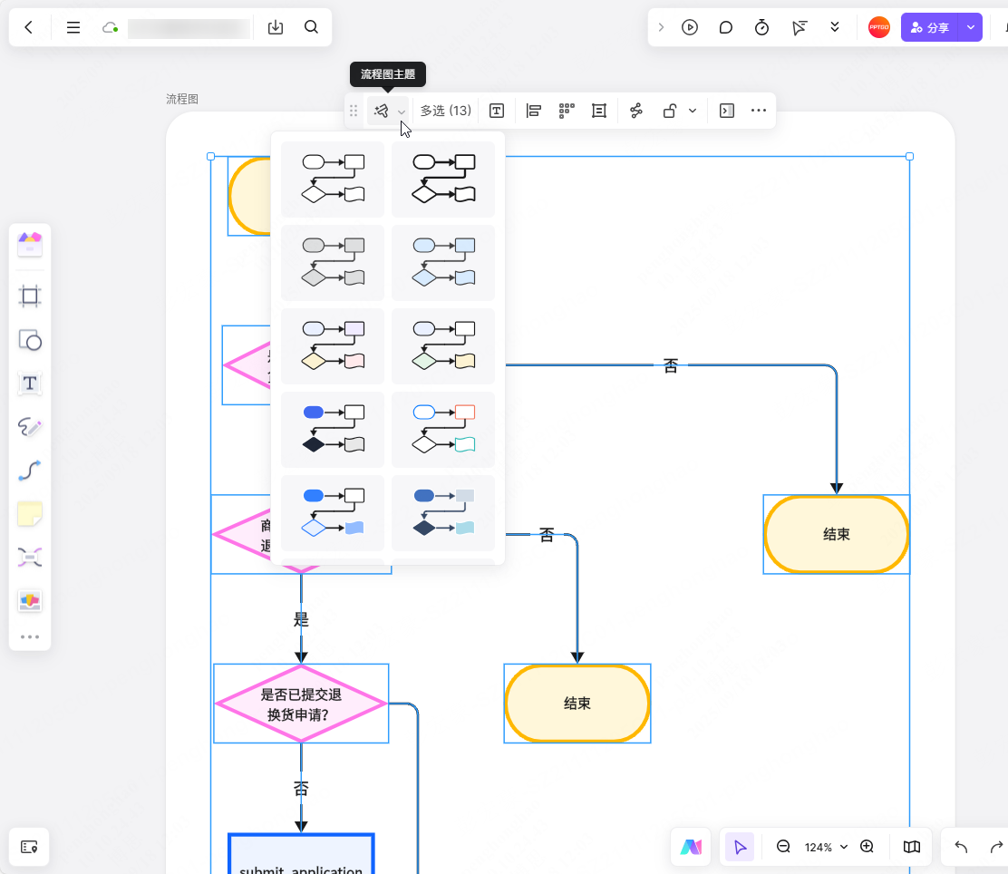
Task: Open the 124% zoom level dropdown
Action: click(x=826, y=847)
